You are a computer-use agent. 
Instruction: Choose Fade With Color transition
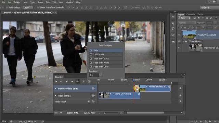tap(106, 67)
